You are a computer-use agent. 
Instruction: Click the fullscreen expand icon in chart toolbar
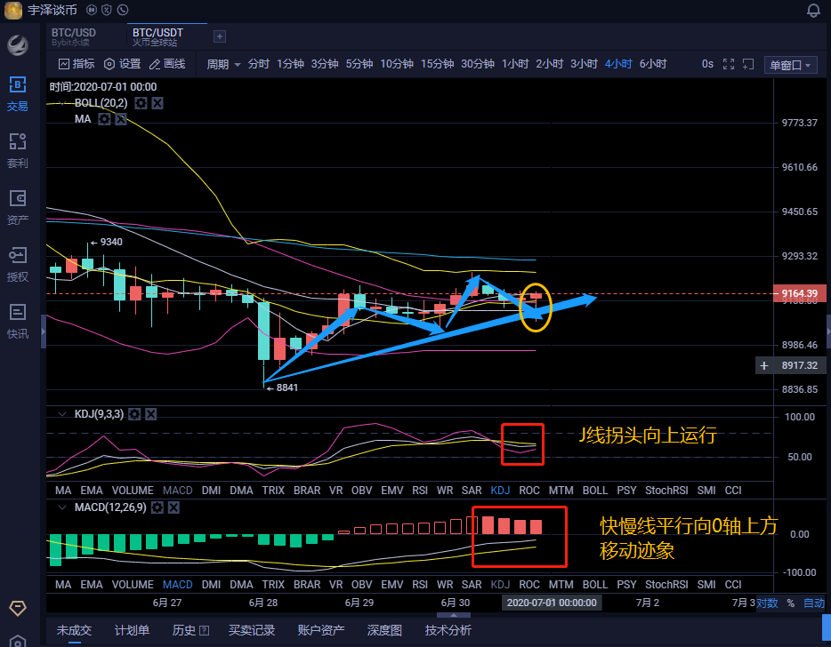tap(730, 63)
